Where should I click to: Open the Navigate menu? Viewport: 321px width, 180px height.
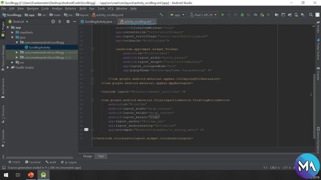point(33,8)
